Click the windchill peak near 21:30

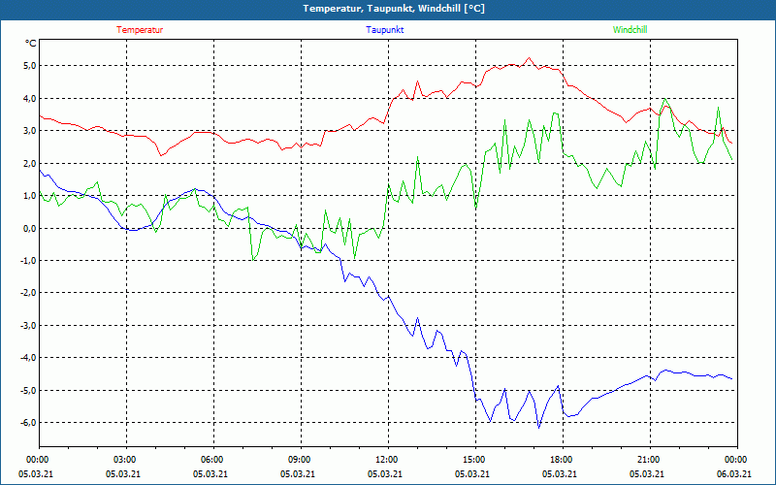[665, 99]
